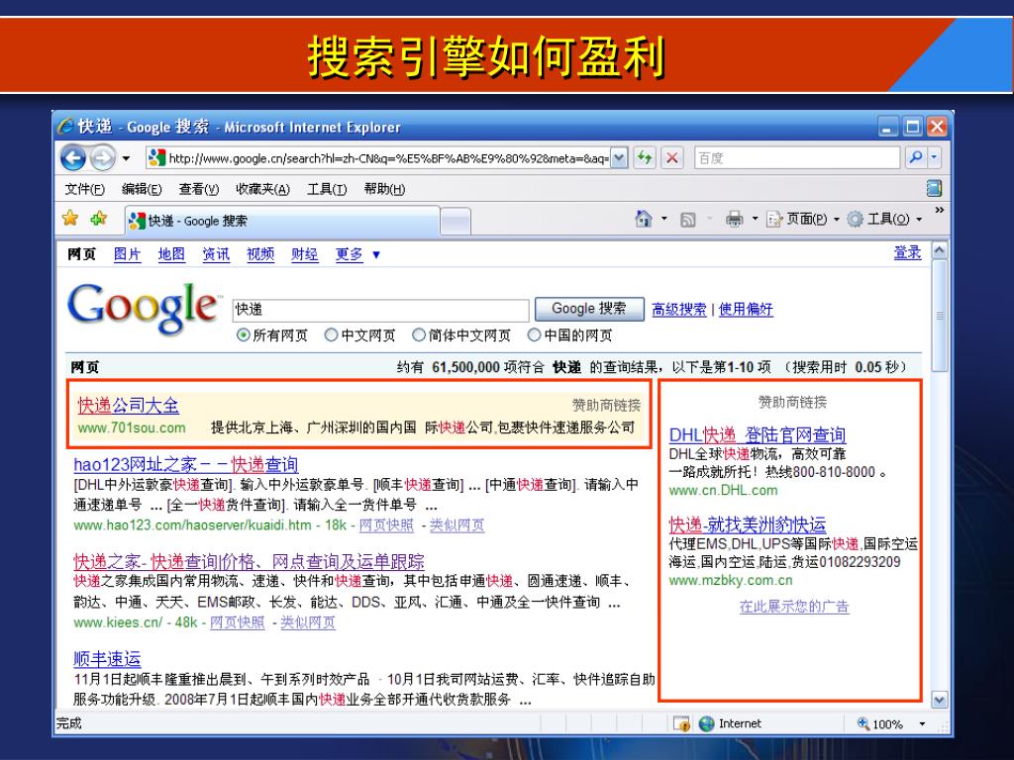Open the 帮助(H) menu
Image resolution: width=1014 pixels, height=760 pixels.
384,189
